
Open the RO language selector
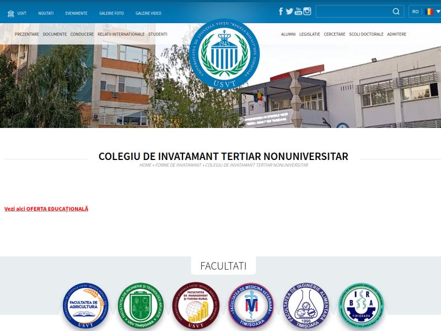point(415,10)
